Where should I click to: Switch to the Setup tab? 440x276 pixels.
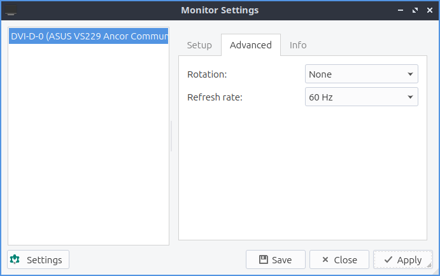click(x=199, y=45)
